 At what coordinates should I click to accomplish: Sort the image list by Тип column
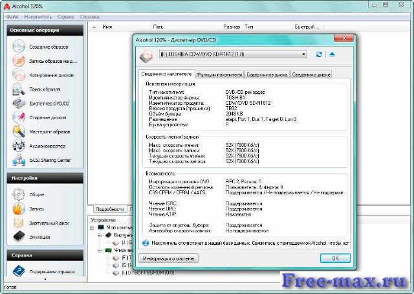click(x=248, y=27)
